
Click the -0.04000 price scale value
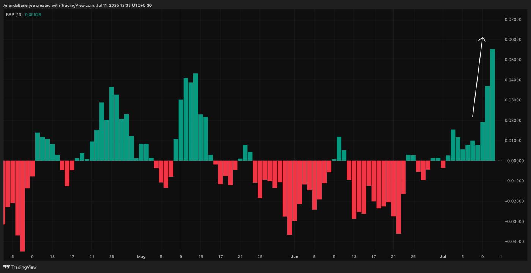514,241
